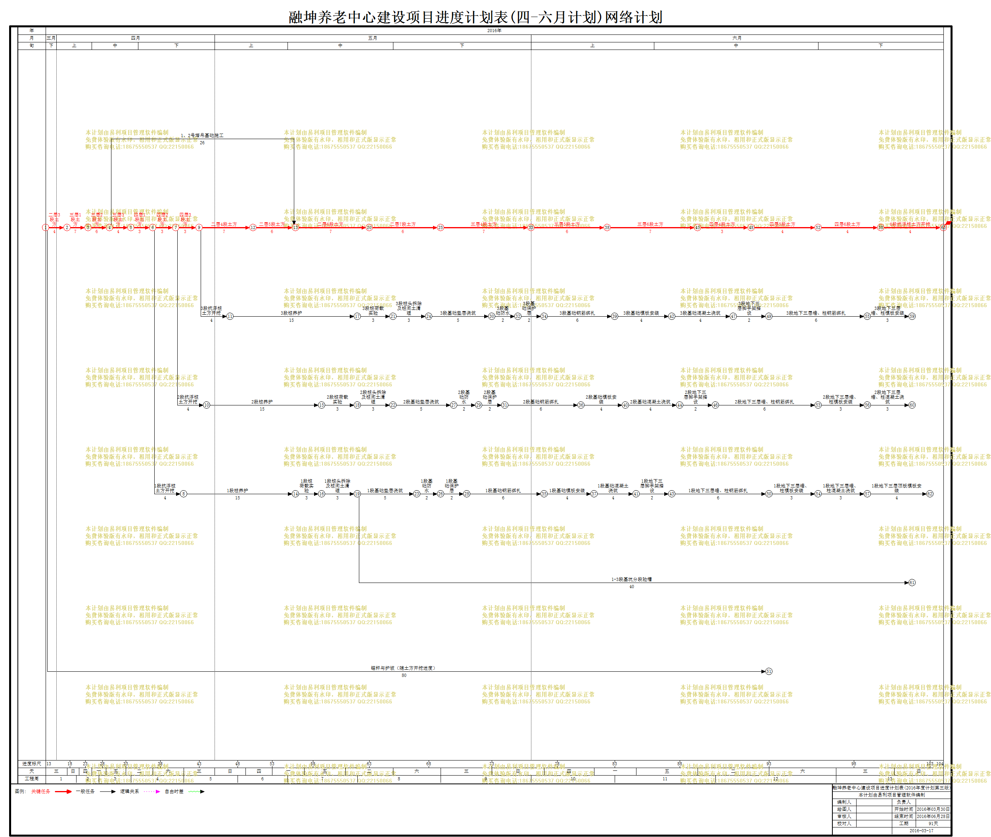Click critical path node 1
The width and height of the screenshot is (991, 837).
click(46, 228)
